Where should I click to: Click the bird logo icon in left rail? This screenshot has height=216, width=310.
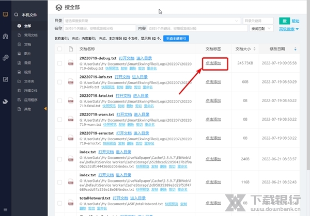pyautogui.click(x=5, y=102)
